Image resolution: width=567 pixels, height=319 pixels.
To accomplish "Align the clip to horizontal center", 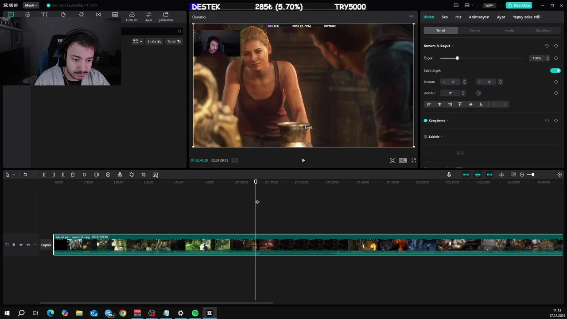I will pos(439,105).
